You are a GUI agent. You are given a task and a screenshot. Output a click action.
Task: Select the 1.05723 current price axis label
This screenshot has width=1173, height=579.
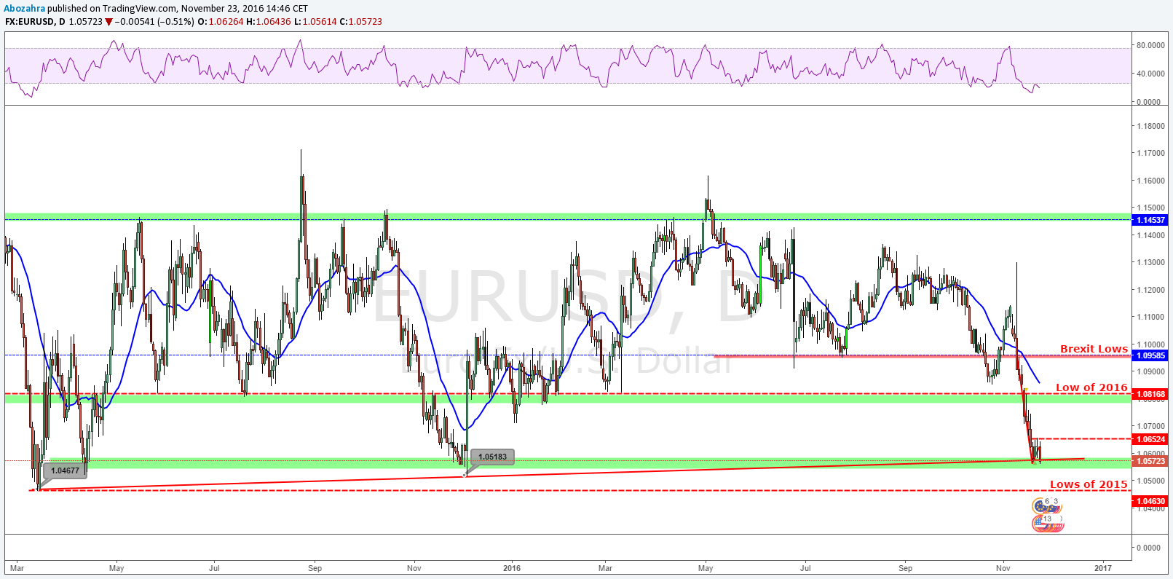click(1150, 461)
